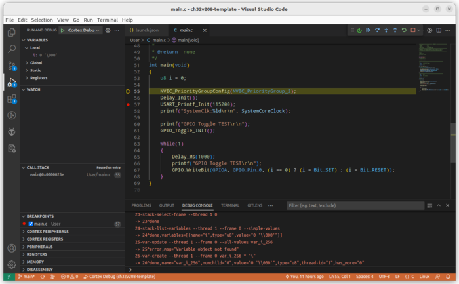Stop the debug session
The width and height of the screenshot is (459, 284).
click(x=412, y=30)
